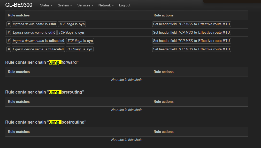Click the highlighted upnp_forward chain heading
This screenshot has height=148, width=261.
coord(42,62)
